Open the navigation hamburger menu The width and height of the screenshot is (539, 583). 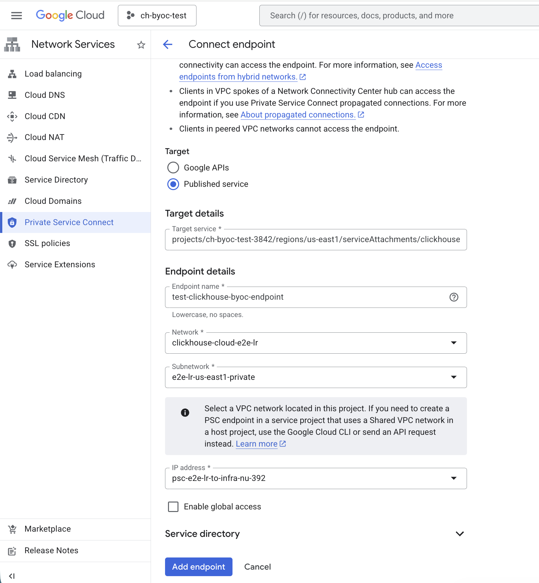(16, 15)
